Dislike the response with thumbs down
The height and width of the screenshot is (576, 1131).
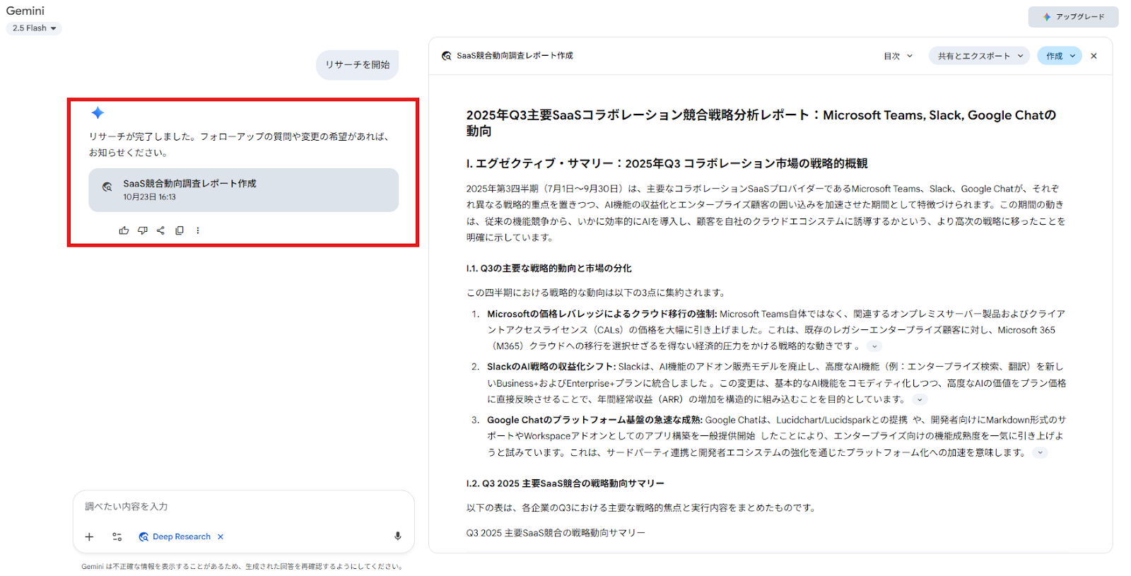(x=143, y=230)
